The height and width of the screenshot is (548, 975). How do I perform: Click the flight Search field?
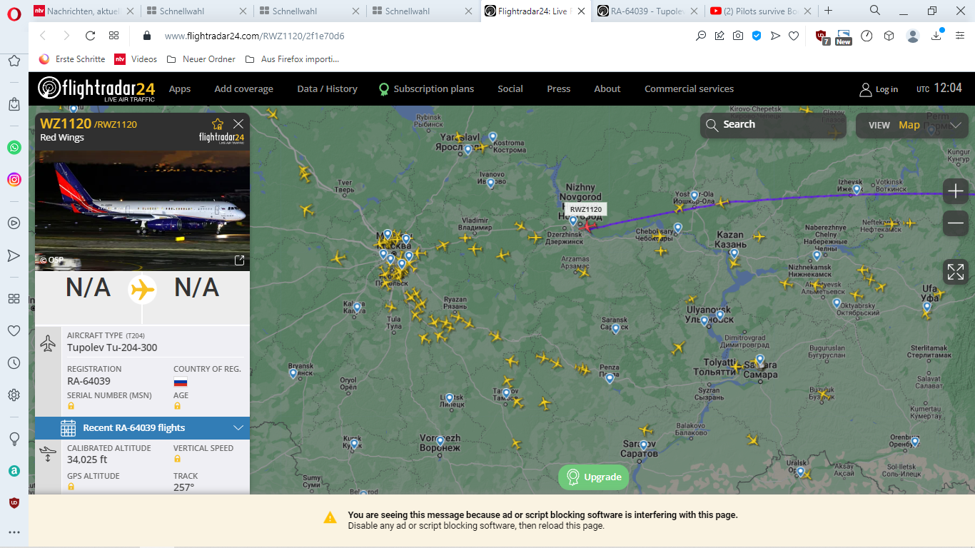772,125
